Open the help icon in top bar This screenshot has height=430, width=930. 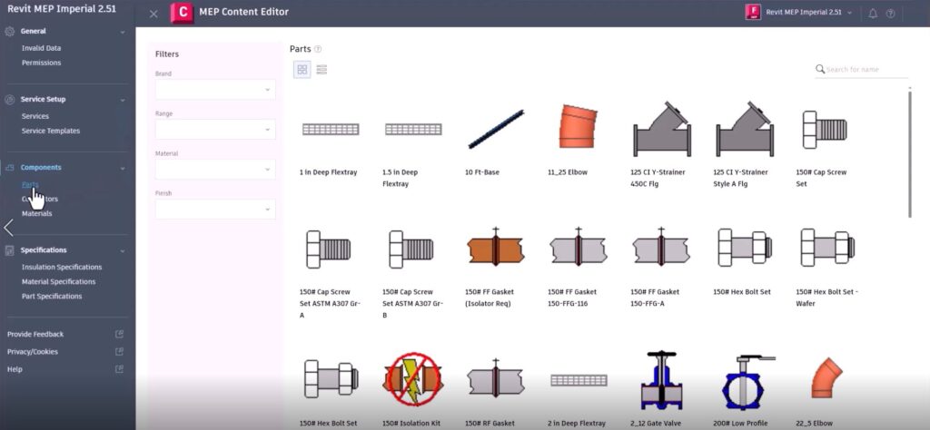890,13
